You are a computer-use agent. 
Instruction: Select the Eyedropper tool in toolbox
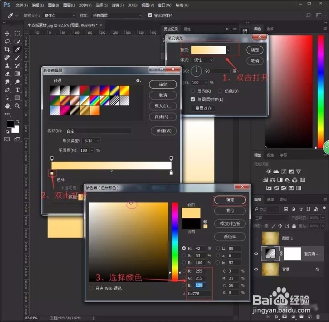tap(17, 49)
